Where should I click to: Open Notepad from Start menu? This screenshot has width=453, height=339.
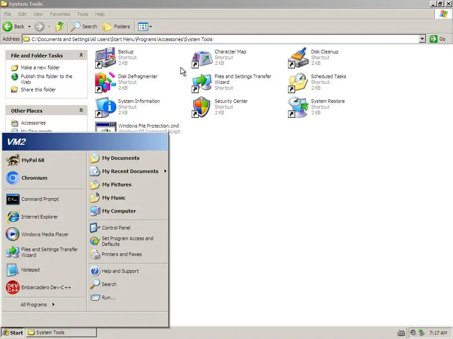[45, 270]
